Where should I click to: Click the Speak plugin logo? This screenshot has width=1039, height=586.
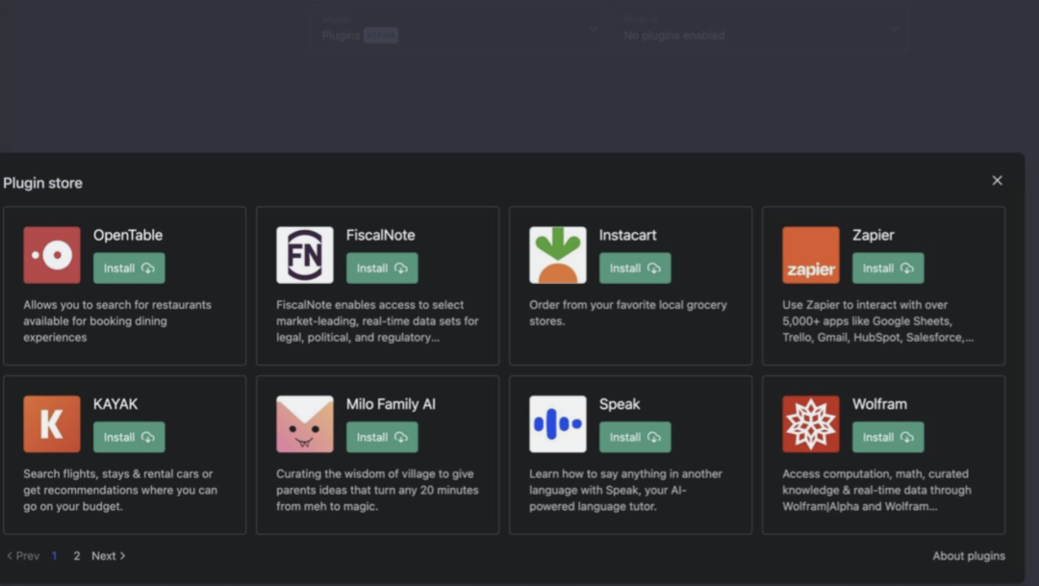(x=558, y=424)
